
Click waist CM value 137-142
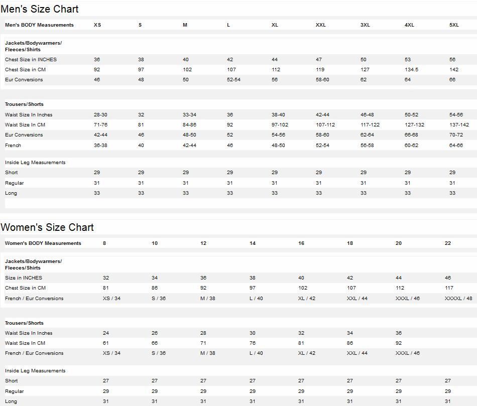pyautogui.click(x=459, y=125)
